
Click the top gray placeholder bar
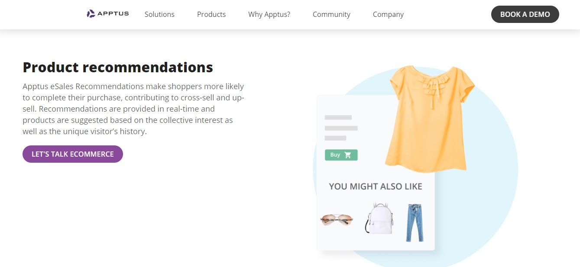point(338,117)
